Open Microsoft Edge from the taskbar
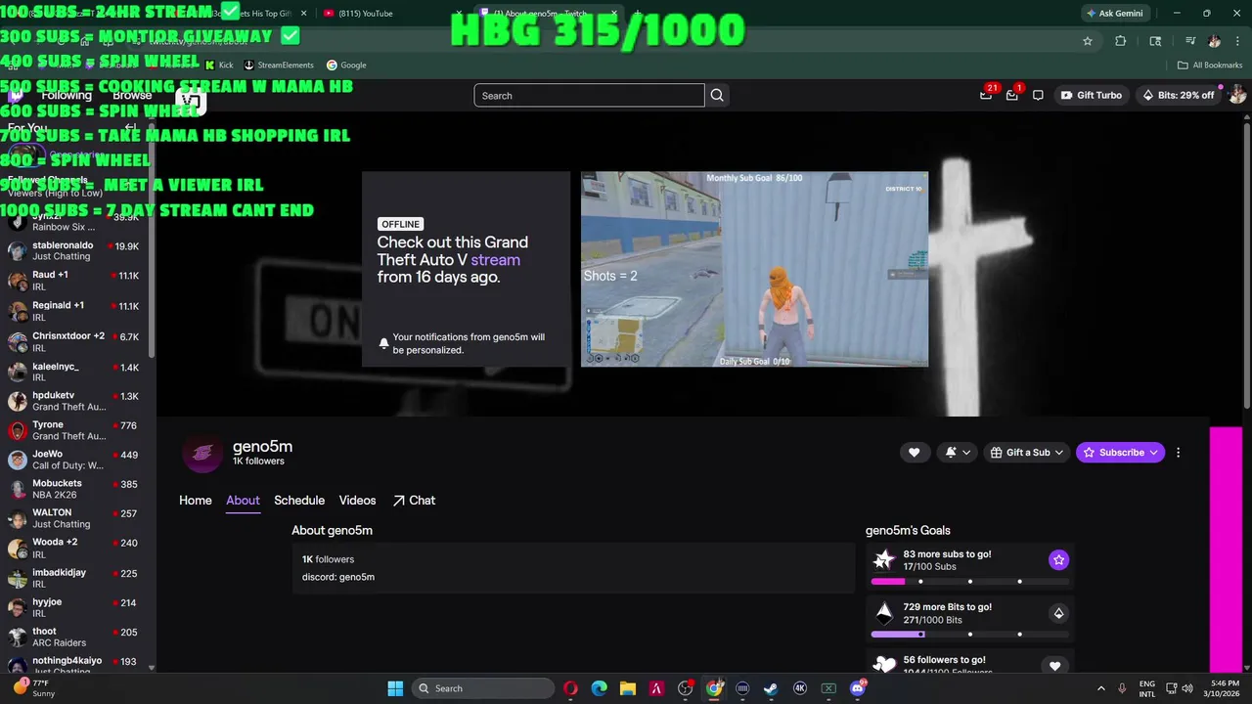The height and width of the screenshot is (704, 1252). coord(599,688)
